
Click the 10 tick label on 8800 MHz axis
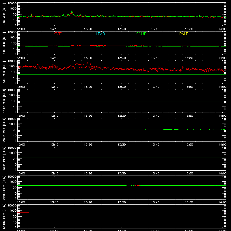coord(15,193)
